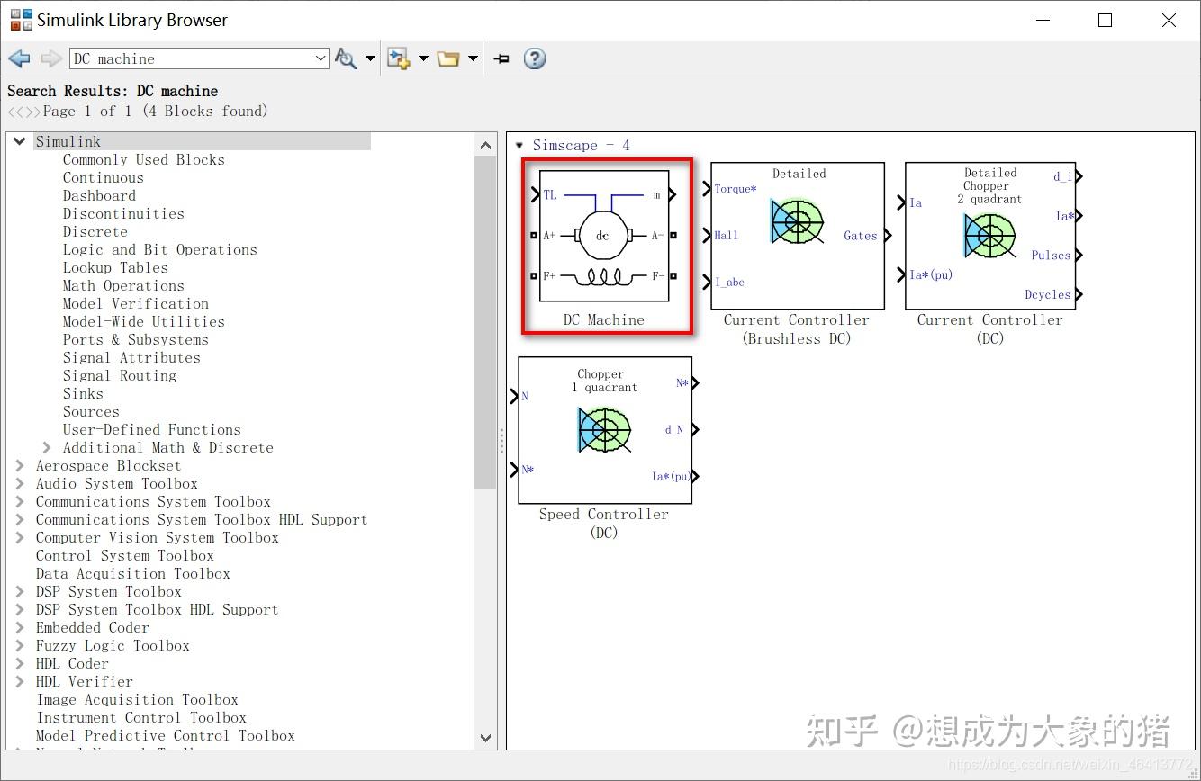This screenshot has height=781, width=1201.
Task: Click the pin (stay on top) icon
Action: pos(502,58)
